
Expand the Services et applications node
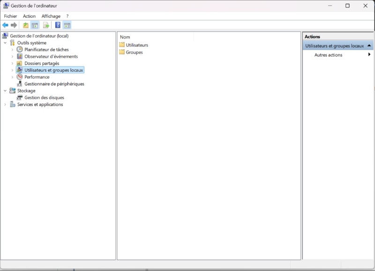pyautogui.click(x=5, y=105)
